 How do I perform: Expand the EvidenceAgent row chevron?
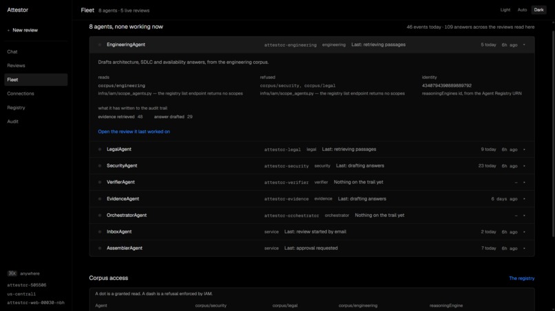click(x=524, y=198)
